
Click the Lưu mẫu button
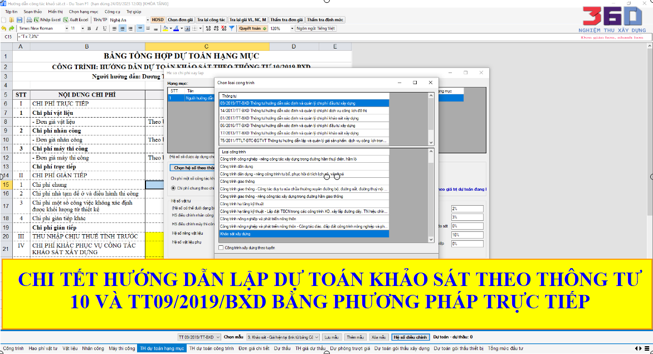332,337
